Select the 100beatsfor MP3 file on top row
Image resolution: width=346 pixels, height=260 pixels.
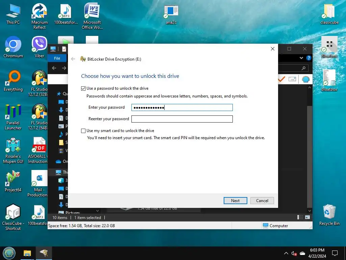point(66,14)
